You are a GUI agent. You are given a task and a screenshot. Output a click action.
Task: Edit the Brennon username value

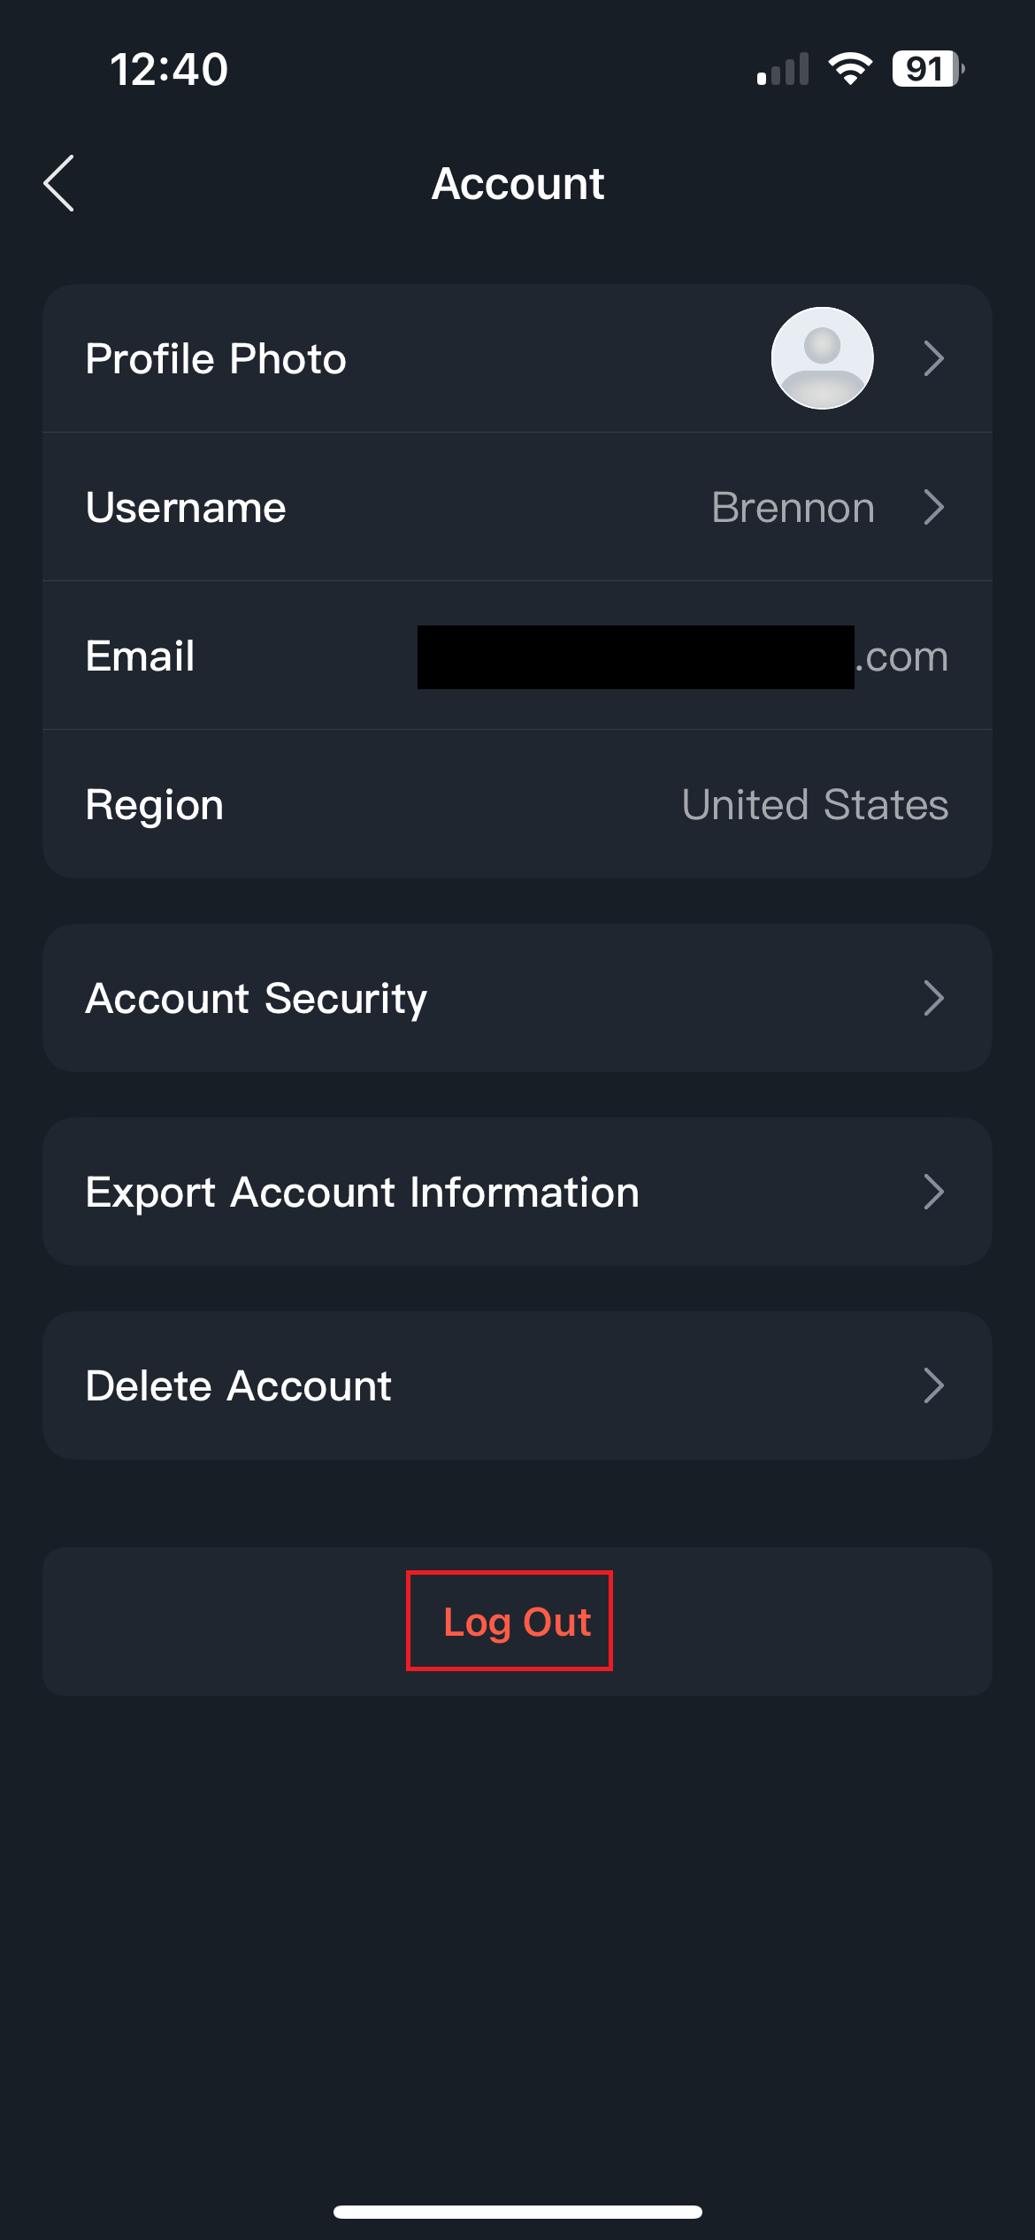(793, 507)
